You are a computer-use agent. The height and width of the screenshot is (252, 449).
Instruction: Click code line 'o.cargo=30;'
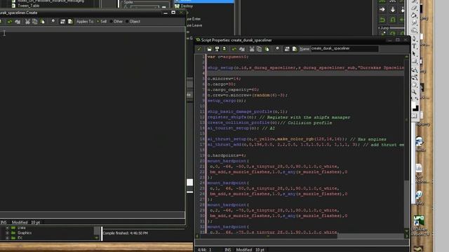point(222,84)
